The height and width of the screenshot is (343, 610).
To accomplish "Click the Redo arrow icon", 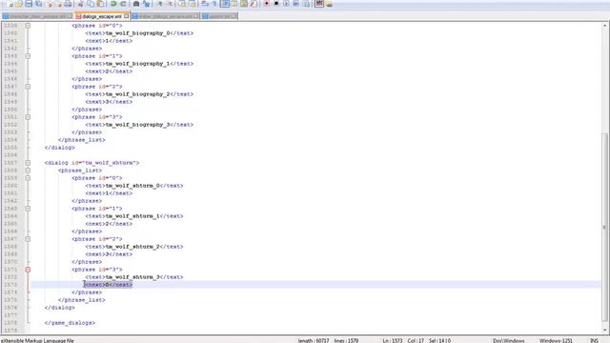I will click(123, 4).
